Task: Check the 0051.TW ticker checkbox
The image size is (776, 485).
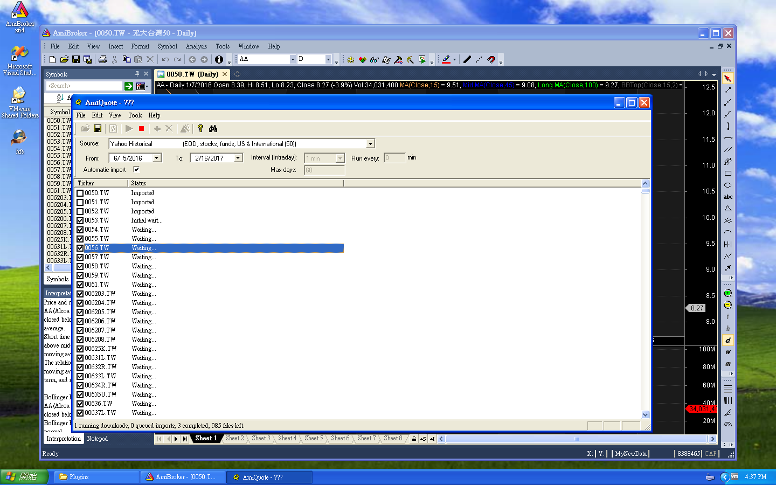Action: [x=80, y=202]
